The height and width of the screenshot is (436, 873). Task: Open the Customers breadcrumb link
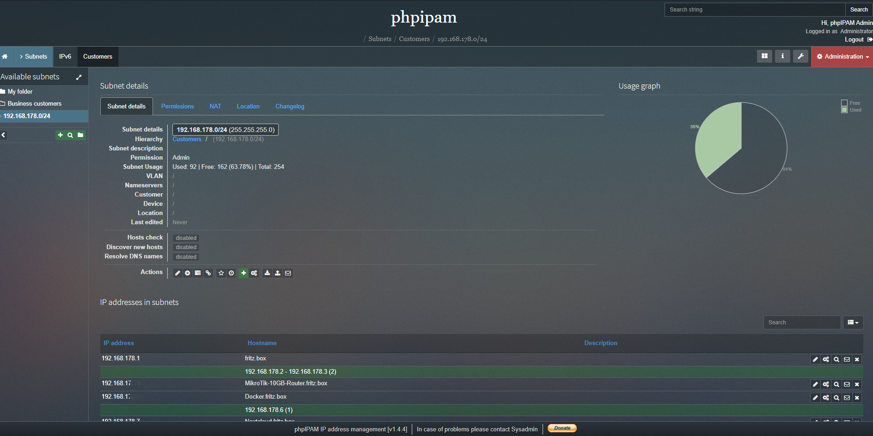[x=414, y=39]
